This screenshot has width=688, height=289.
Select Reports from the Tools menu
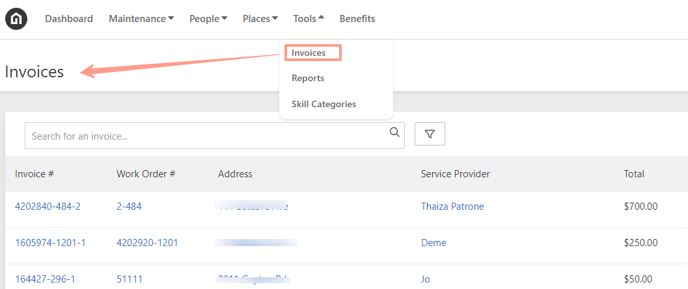pos(308,79)
